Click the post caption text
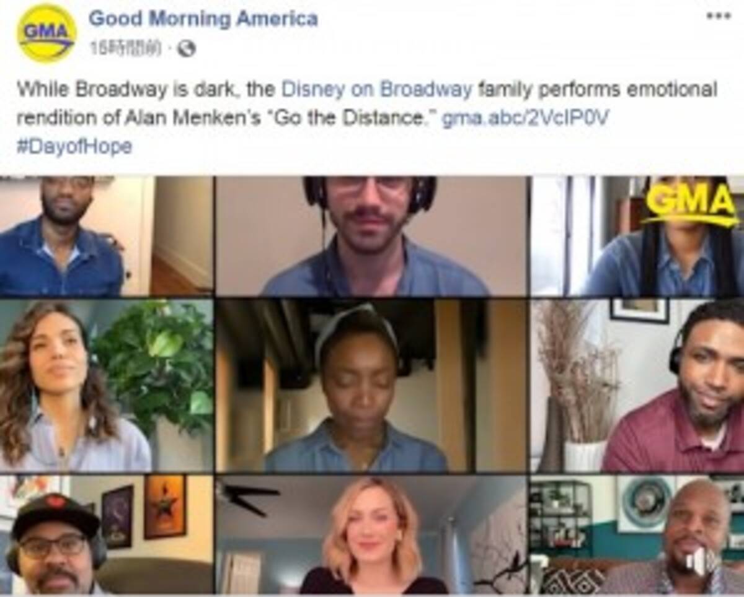This screenshot has width=744, height=597. tap(367, 118)
